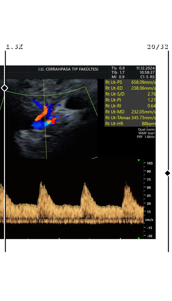The image size is (172, 301).
Task: Click the 105 tick on the velocity scale
Action: 150,163
